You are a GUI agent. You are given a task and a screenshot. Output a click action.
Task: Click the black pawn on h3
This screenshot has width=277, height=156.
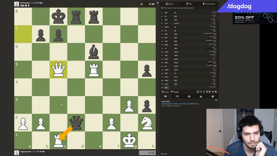[147, 105]
